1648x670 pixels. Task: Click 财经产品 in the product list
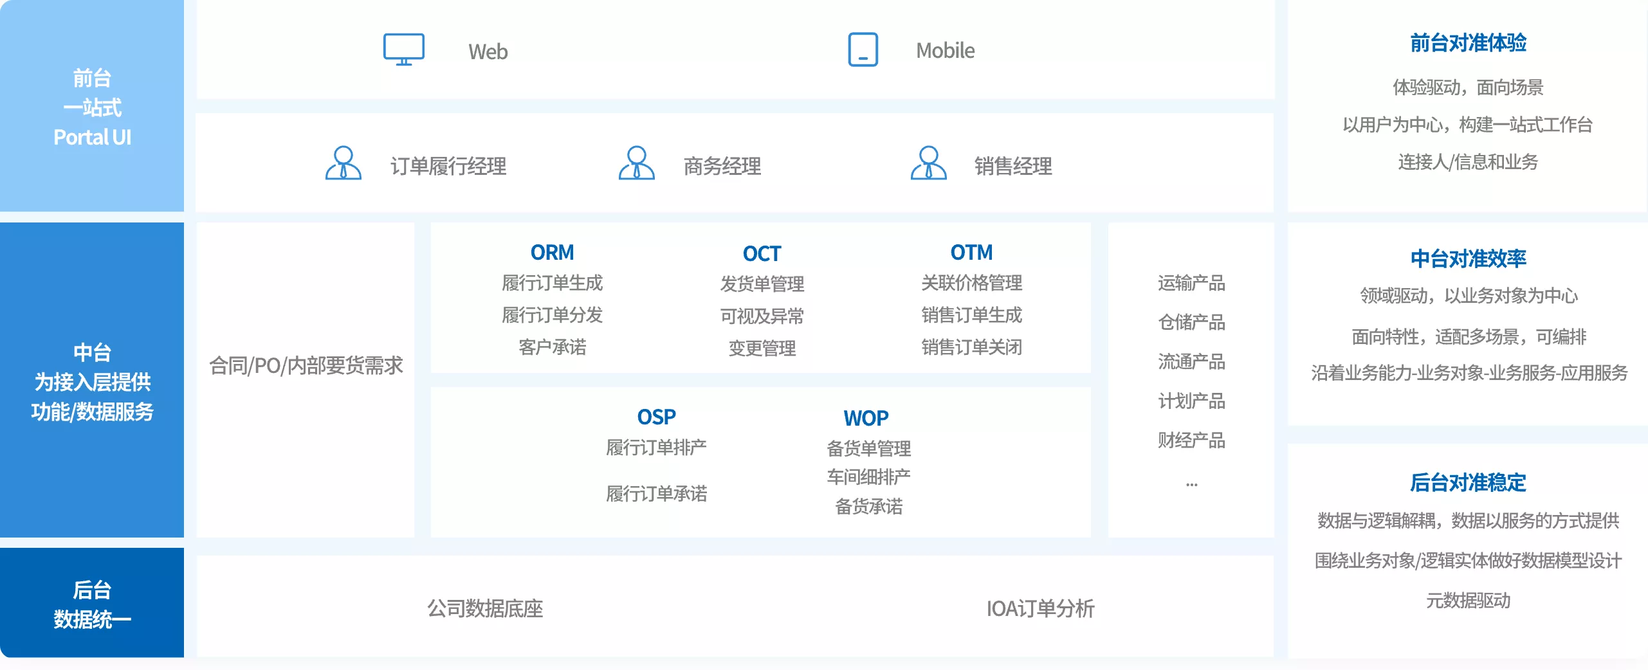click(1191, 440)
